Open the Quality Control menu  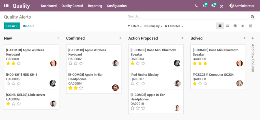(x=72, y=6)
